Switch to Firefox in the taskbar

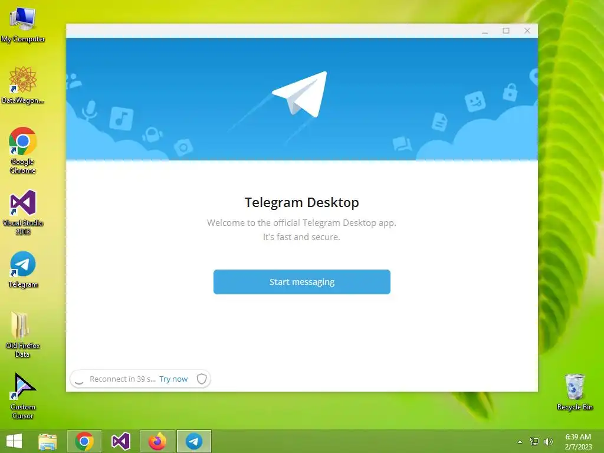(x=157, y=441)
